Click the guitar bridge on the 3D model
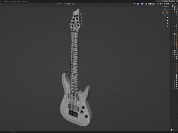The width and height of the screenshot is (178, 133). 73,114
